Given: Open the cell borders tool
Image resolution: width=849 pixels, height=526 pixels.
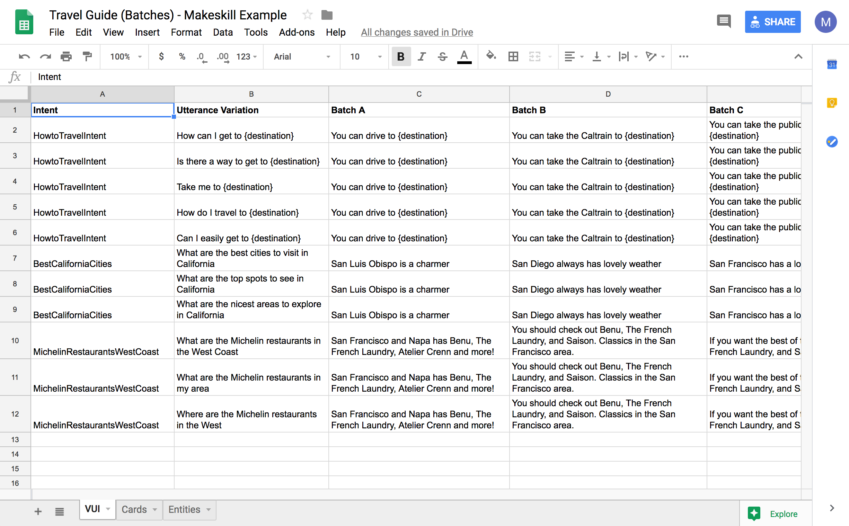Looking at the screenshot, I should click(x=513, y=56).
